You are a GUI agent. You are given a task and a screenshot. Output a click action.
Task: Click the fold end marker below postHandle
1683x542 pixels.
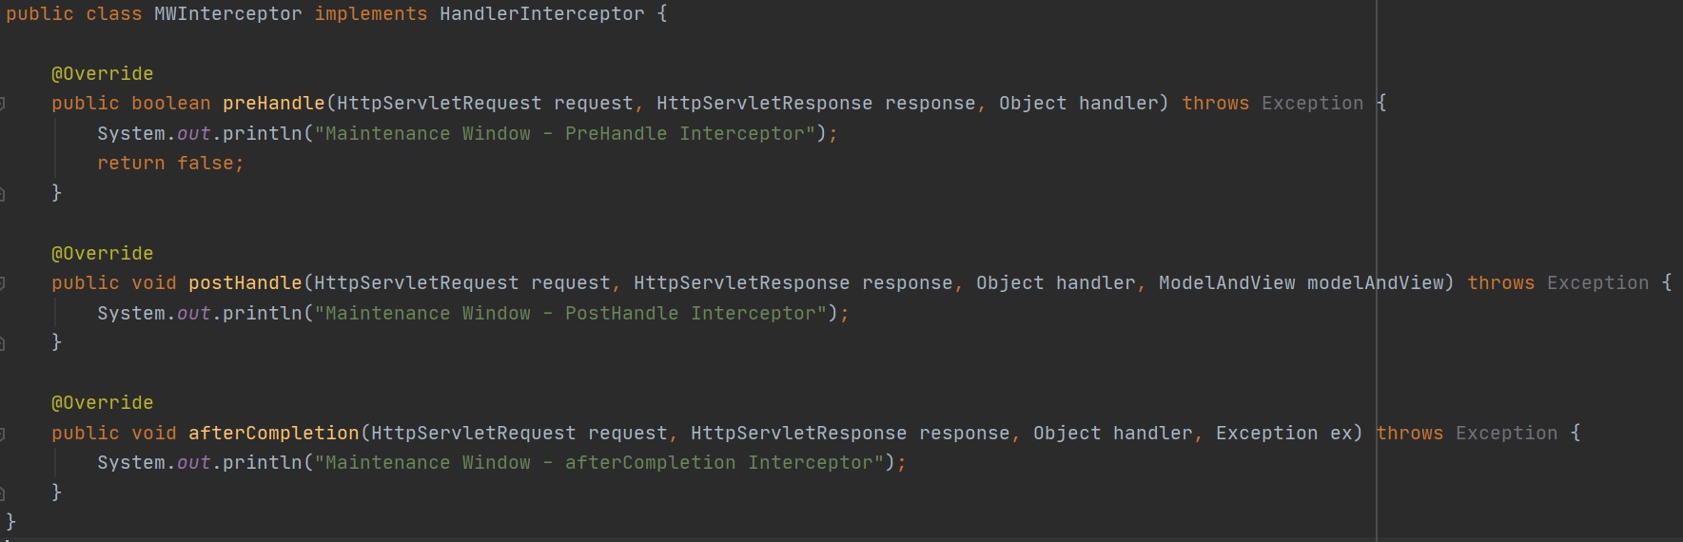tap(3, 343)
